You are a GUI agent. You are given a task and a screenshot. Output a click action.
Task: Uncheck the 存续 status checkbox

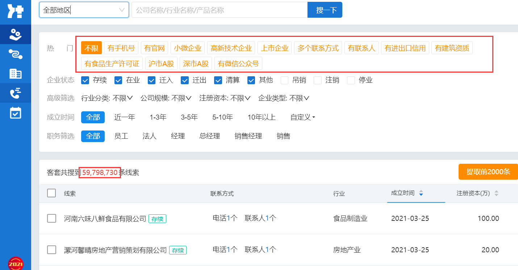85,80
